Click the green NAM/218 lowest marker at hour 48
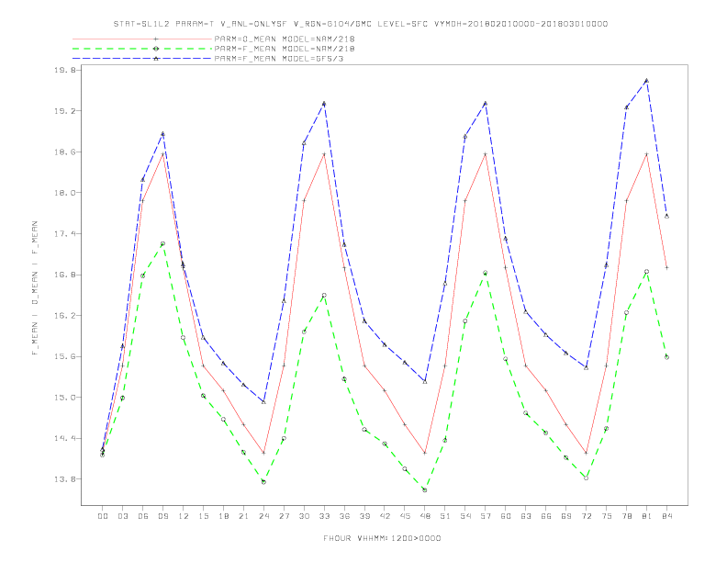 [425, 490]
